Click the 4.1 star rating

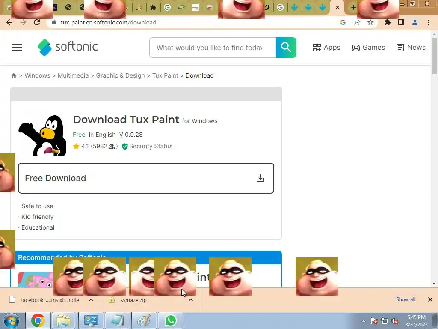pos(95,147)
